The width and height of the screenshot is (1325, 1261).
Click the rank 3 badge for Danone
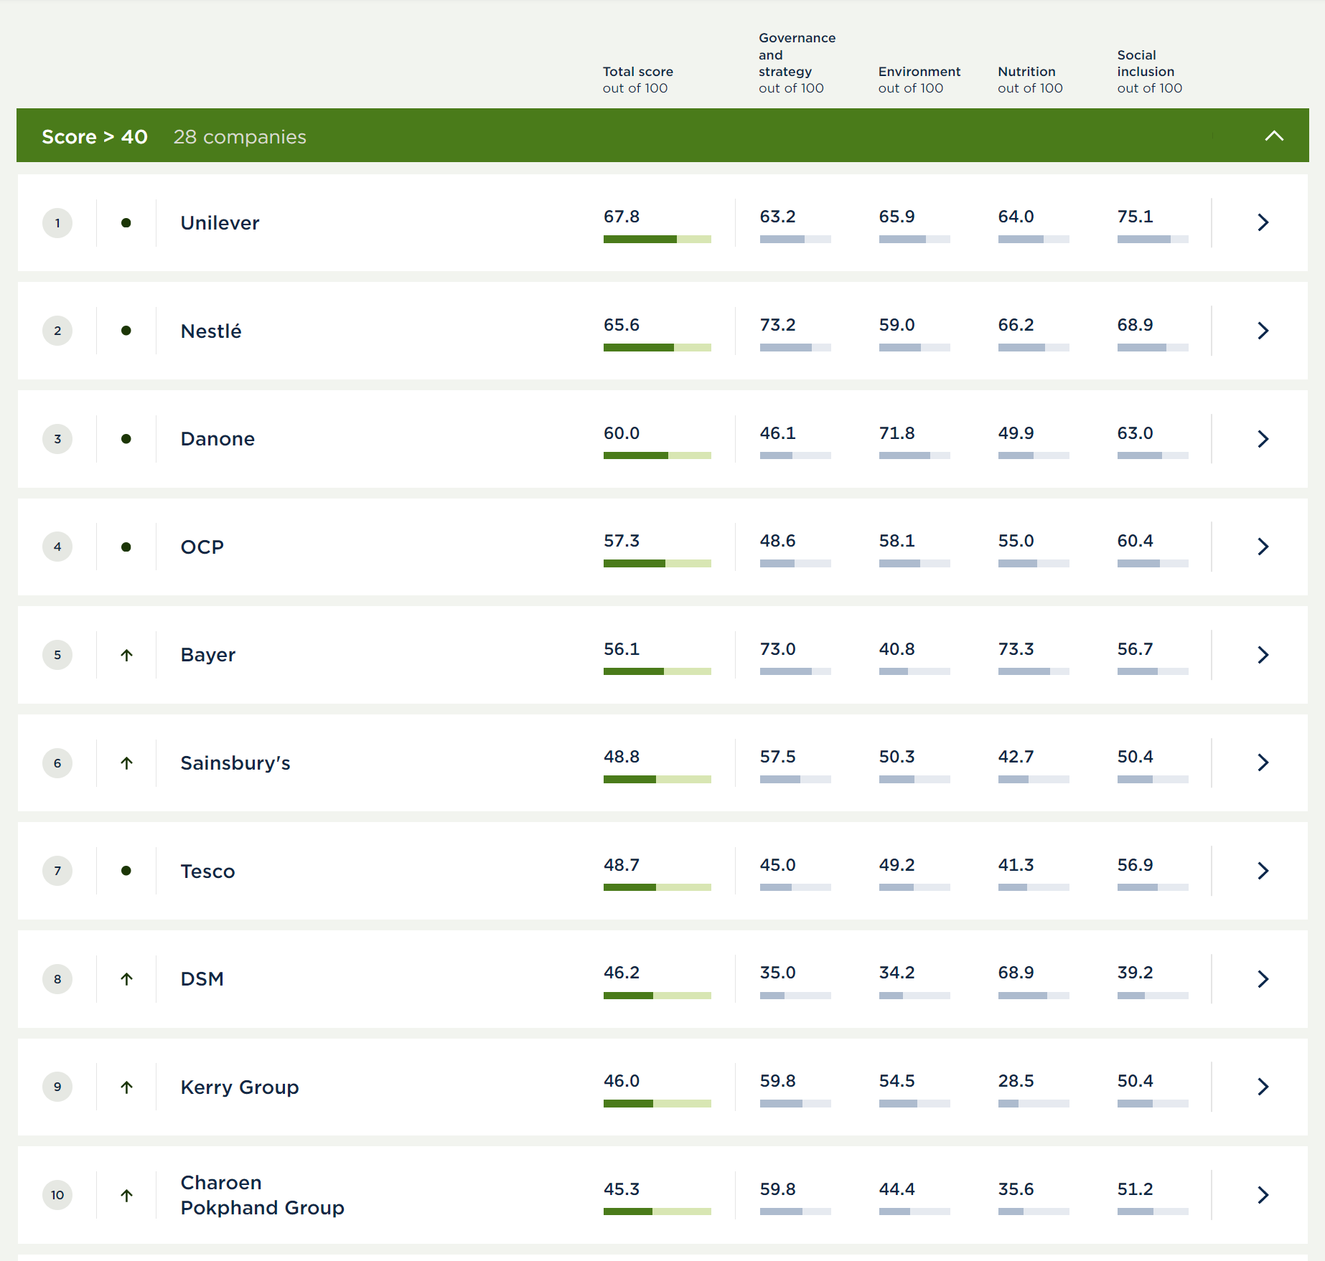click(x=57, y=439)
